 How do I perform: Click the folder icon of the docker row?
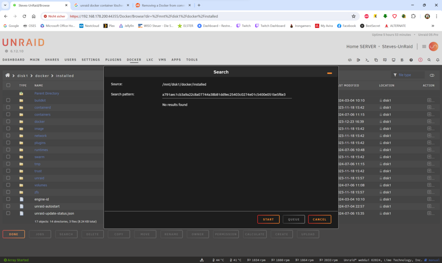[21, 121]
